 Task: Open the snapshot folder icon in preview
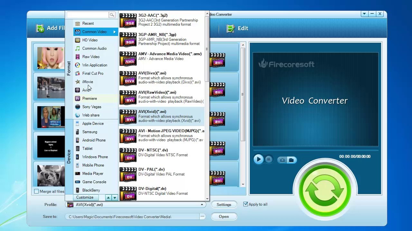point(291,160)
